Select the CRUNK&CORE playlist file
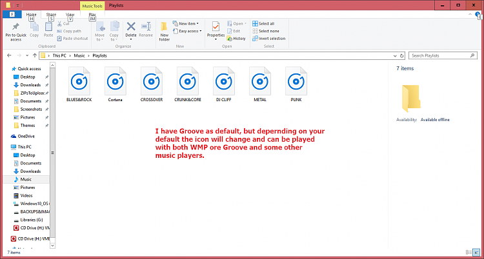Screen dimensions: 484x259 (x=188, y=84)
